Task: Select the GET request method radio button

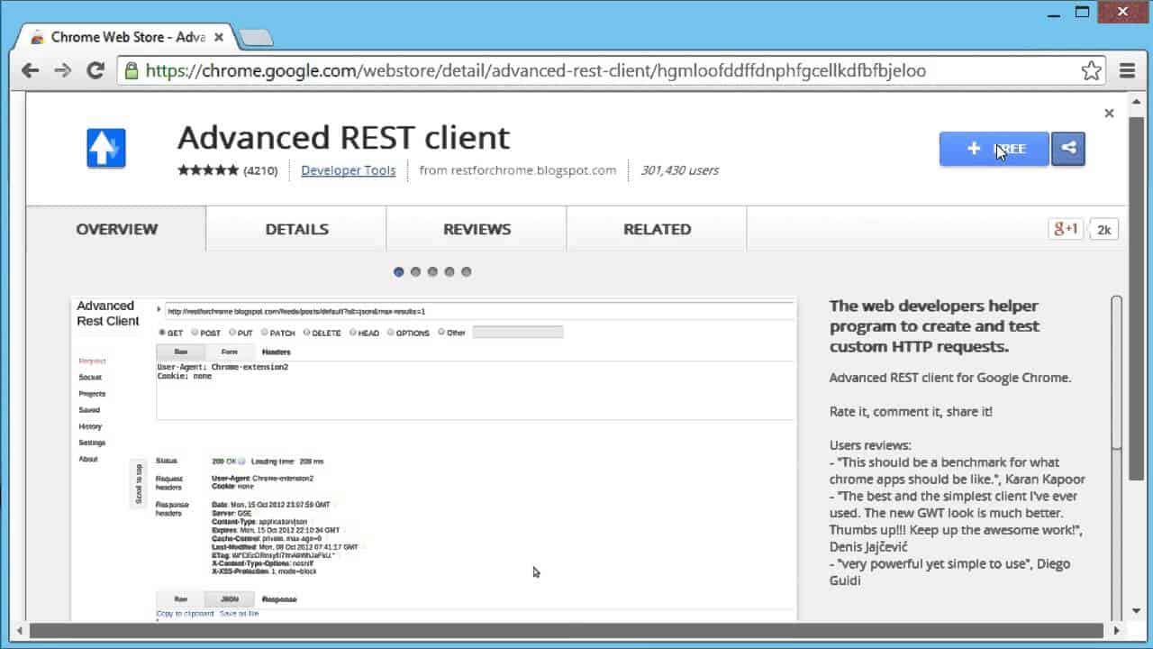Action: [x=160, y=333]
